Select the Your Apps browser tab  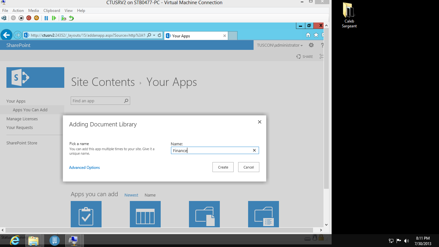point(196,36)
